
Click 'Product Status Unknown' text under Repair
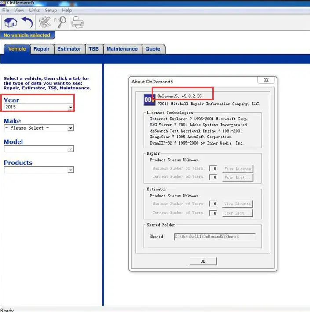point(174,160)
